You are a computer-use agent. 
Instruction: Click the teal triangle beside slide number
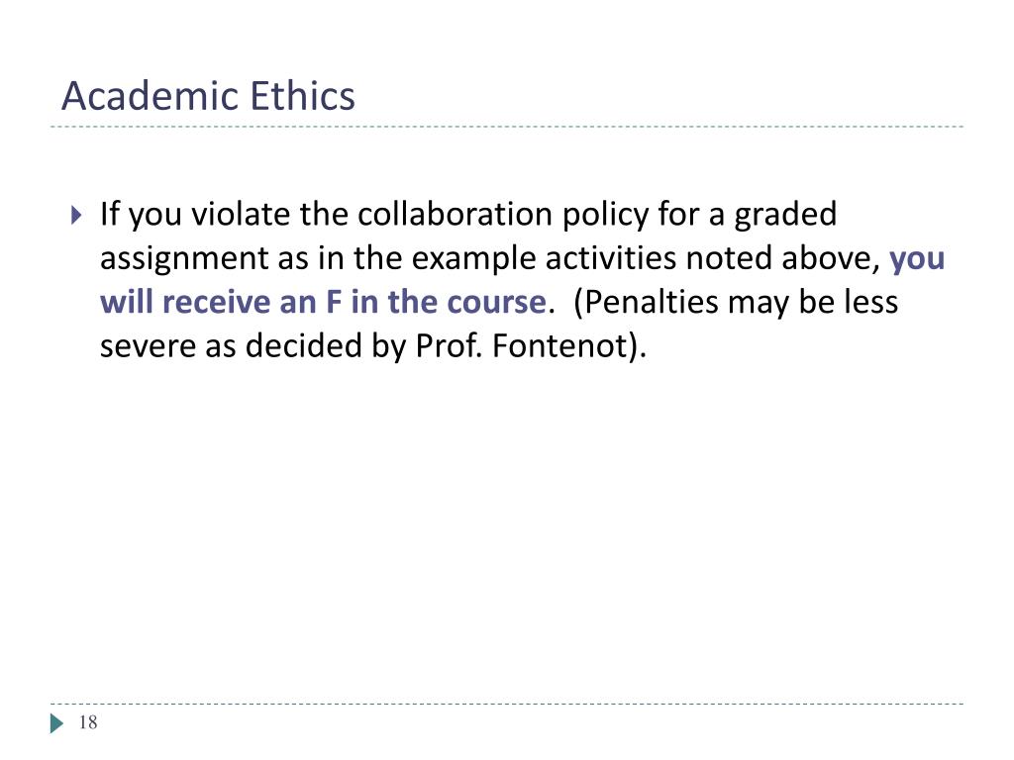tap(56, 723)
